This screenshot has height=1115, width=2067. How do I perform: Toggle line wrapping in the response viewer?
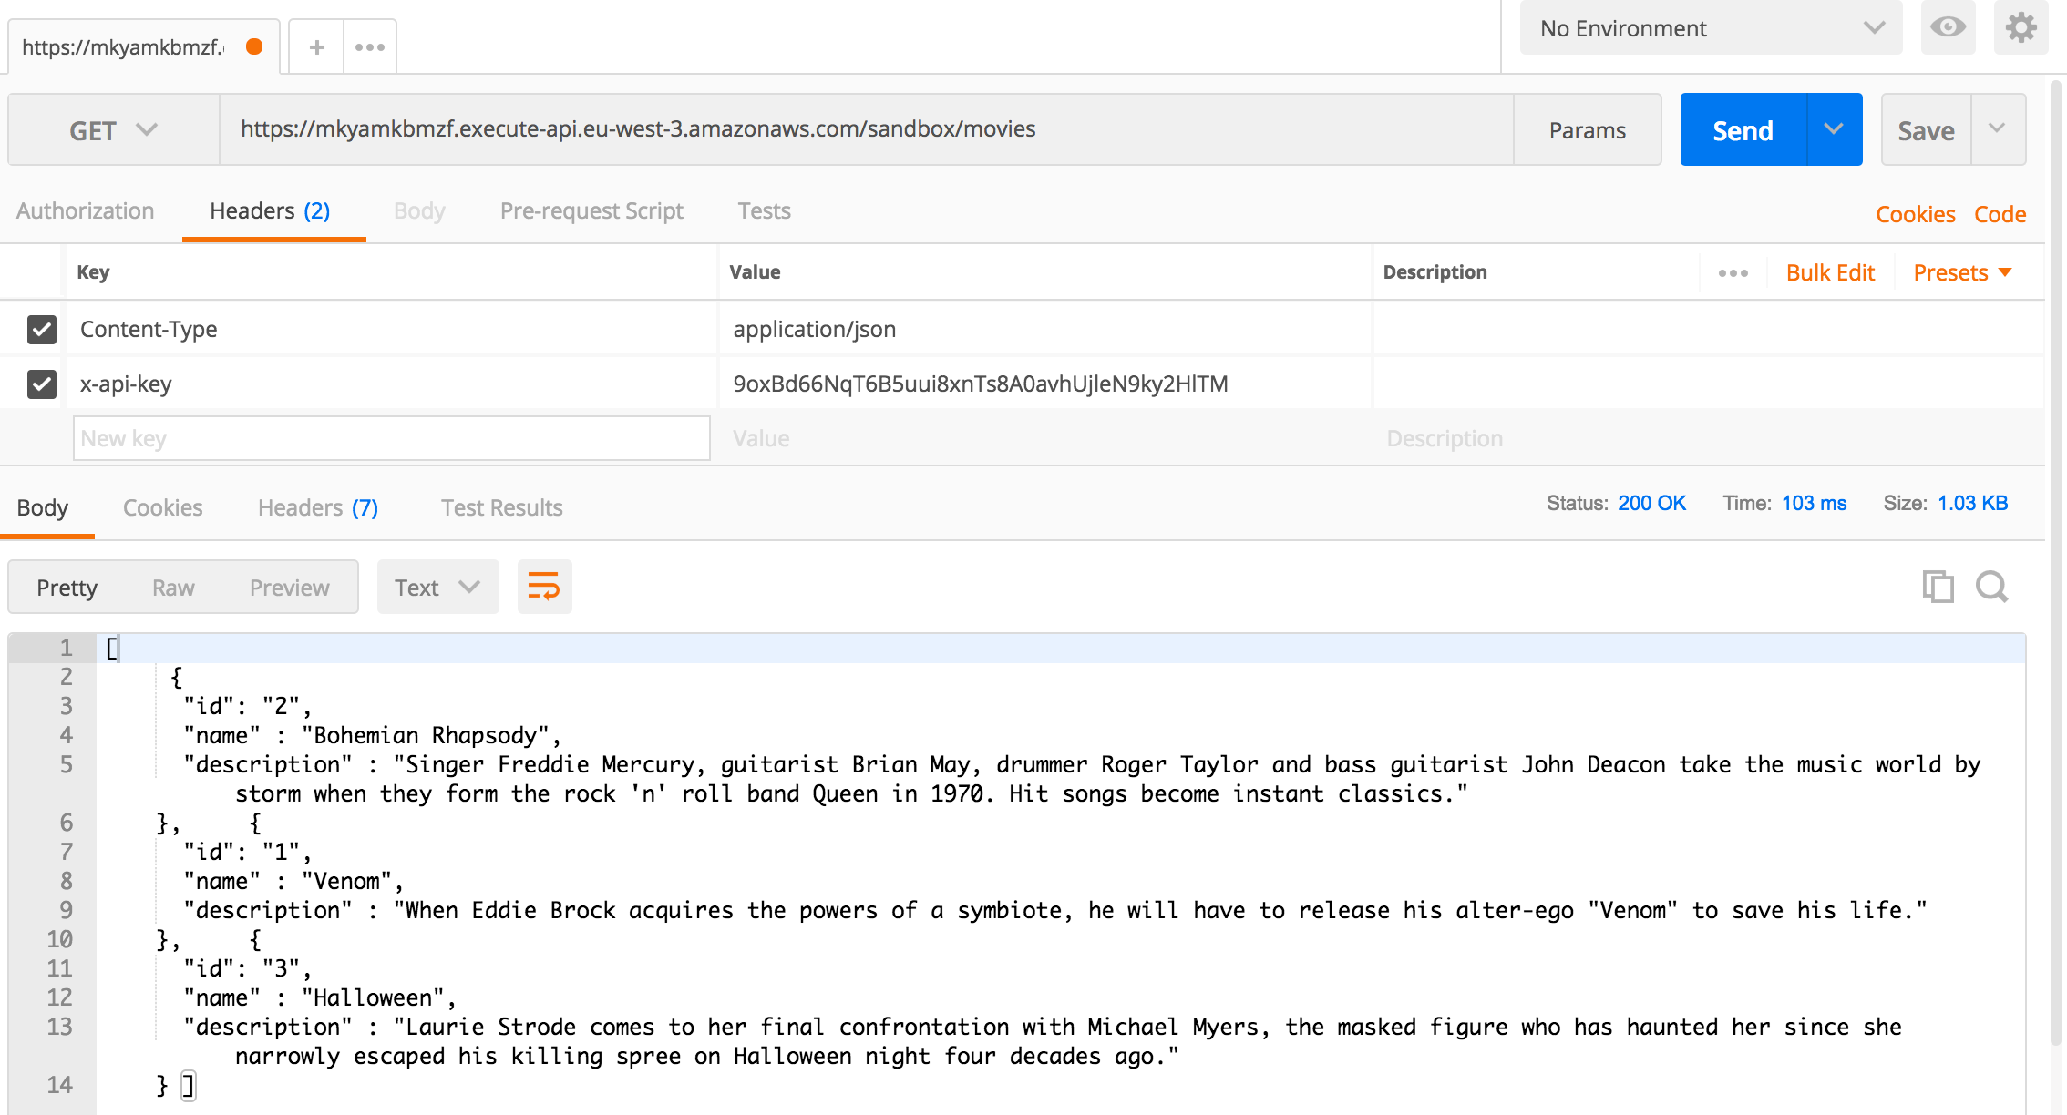(544, 587)
